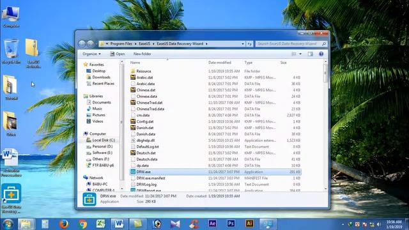
Task: Select the Tutorial folder on desktop
Action: [11, 88]
